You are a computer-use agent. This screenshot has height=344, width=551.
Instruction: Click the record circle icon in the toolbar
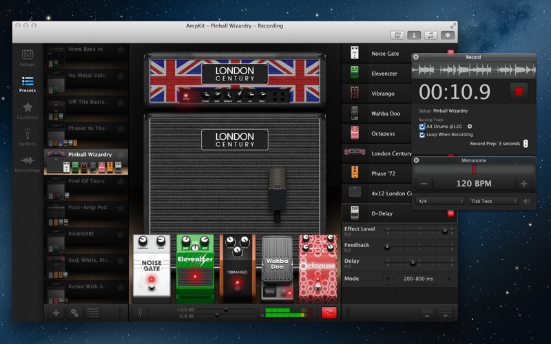coord(448,35)
